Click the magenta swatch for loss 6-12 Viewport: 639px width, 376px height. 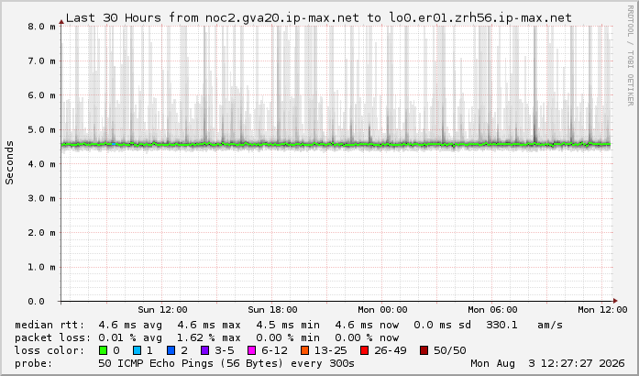(252, 350)
